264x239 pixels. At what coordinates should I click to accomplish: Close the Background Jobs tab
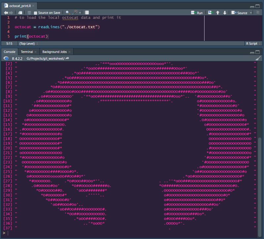tap(69, 52)
